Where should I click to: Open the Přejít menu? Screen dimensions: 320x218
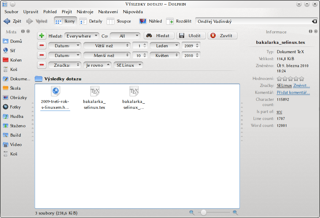[x=67, y=12]
